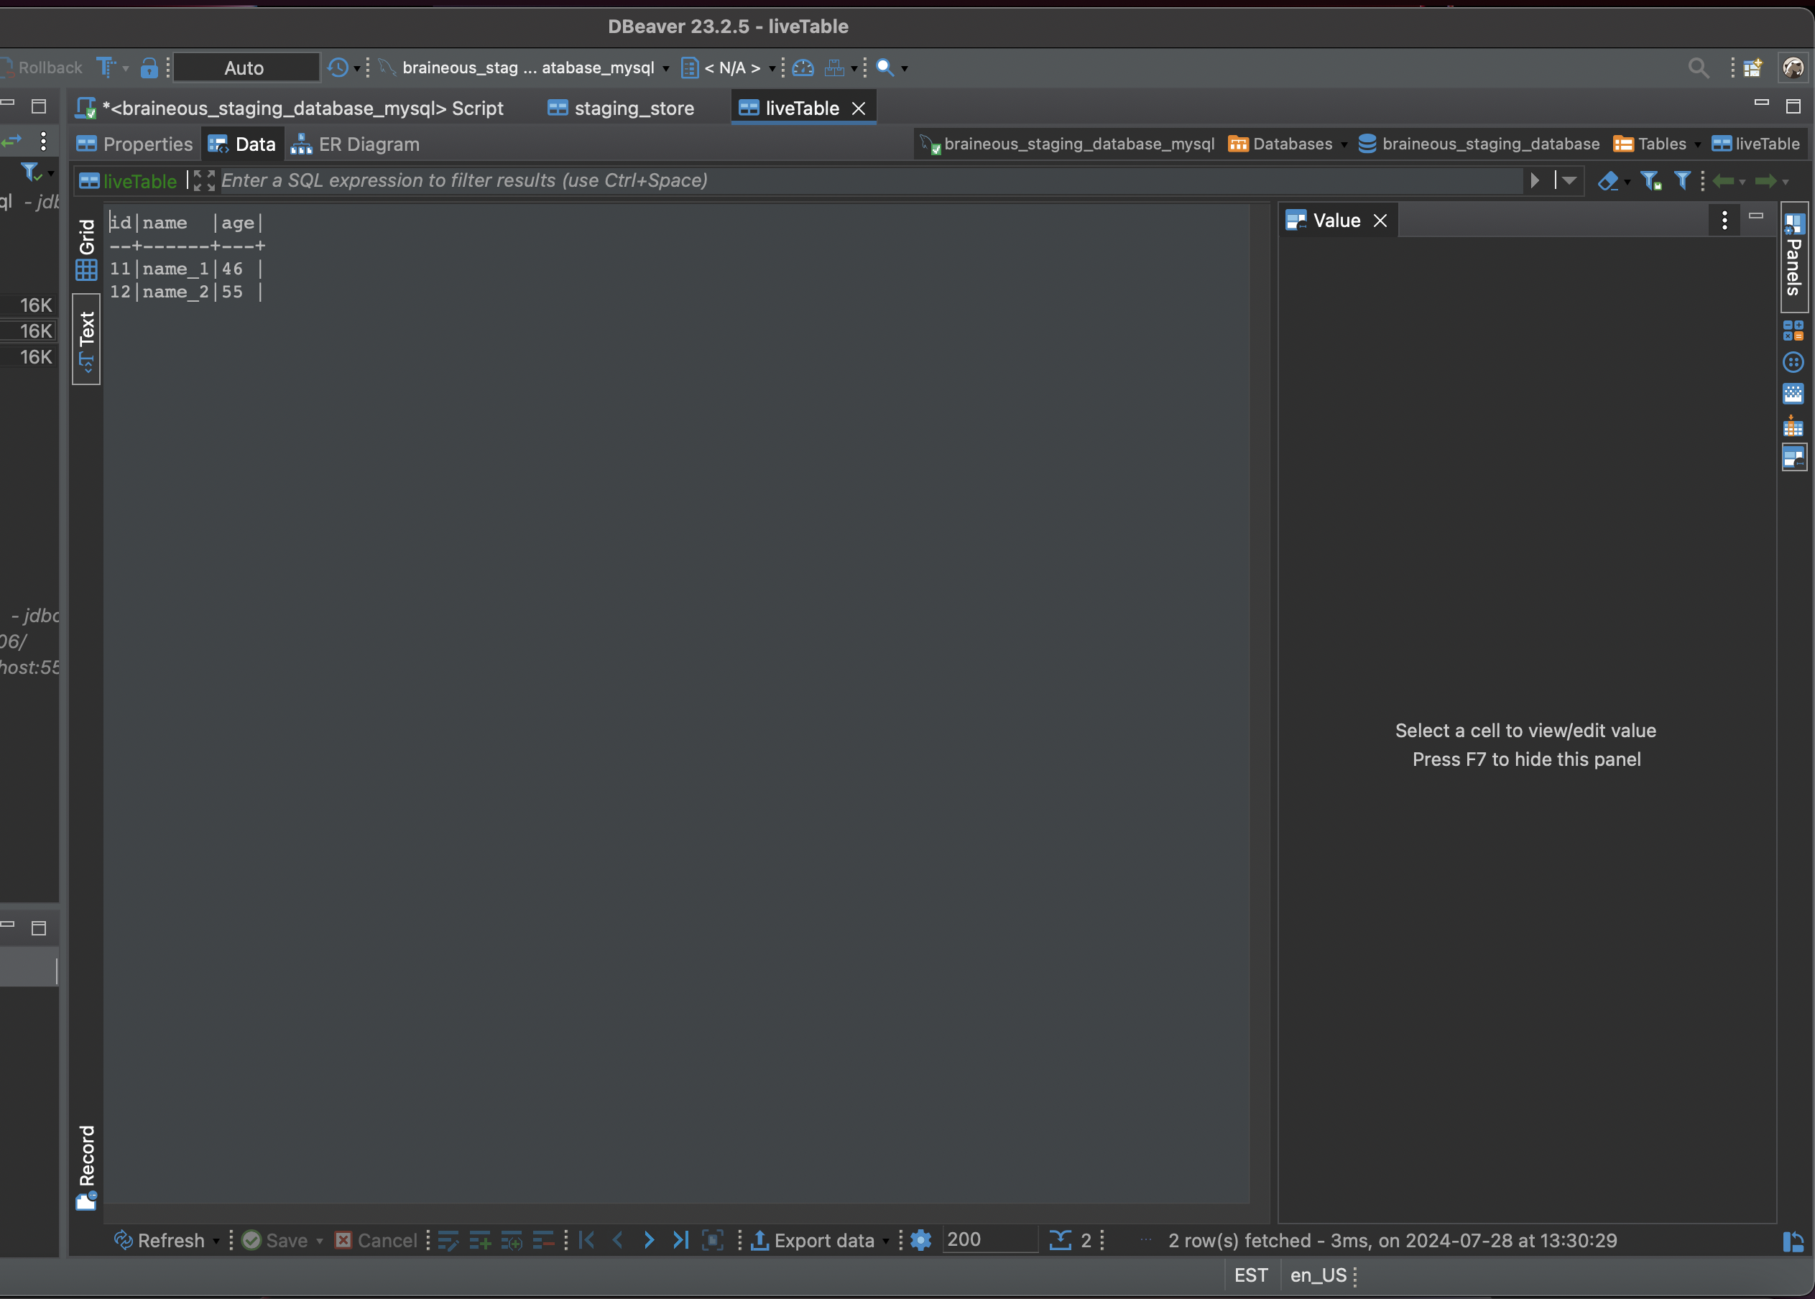Click the global search magnifier at top right
Image resolution: width=1815 pixels, height=1299 pixels.
click(x=1698, y=68)
